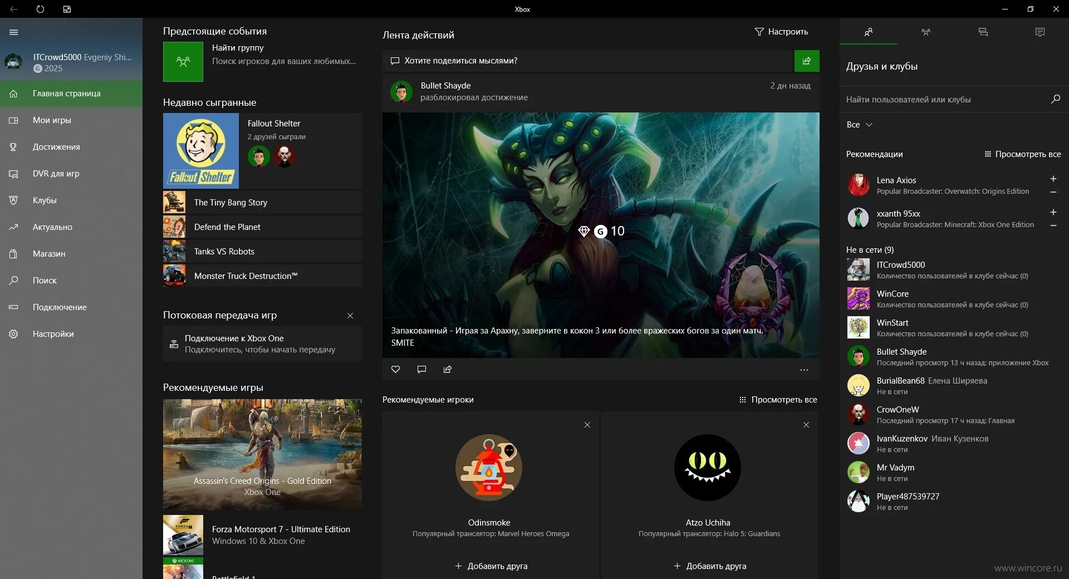
Task: Dismiss the Odinsmoke recommended player card
Action: point(587,425)
